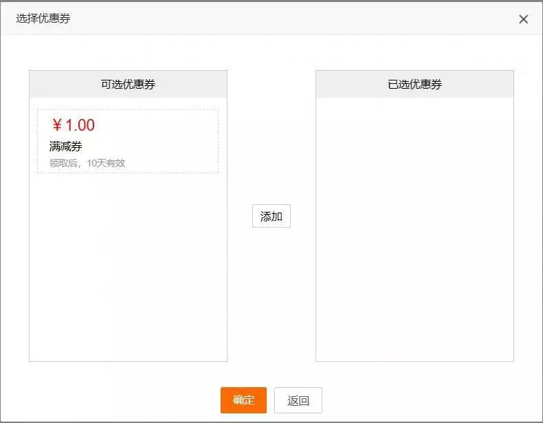This screenshot has height=423, width=543.
Task: Click the 添加 button
Action: [x=271, y=216]
